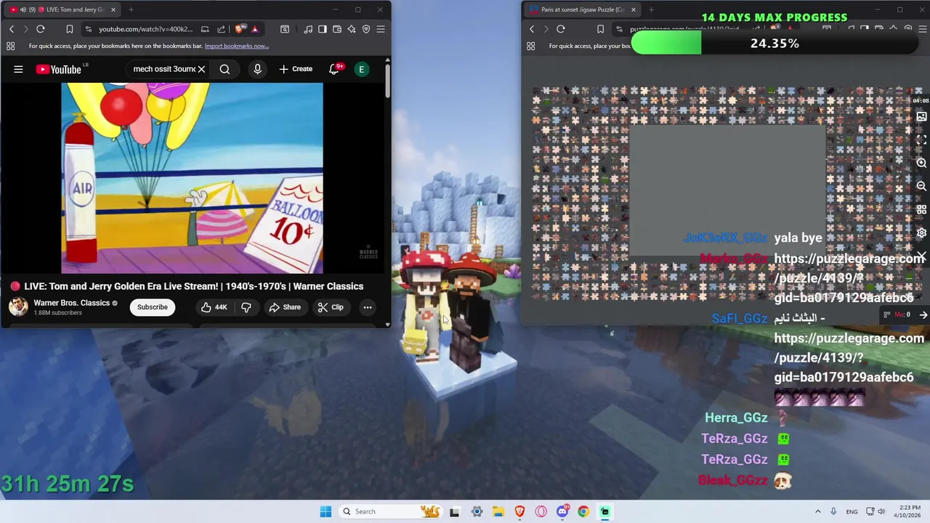Image resolution: width=930 pixels, height=523 pixels.
Task: Click the Tom and Jerry video player
Action: click(x=192, y=178)
